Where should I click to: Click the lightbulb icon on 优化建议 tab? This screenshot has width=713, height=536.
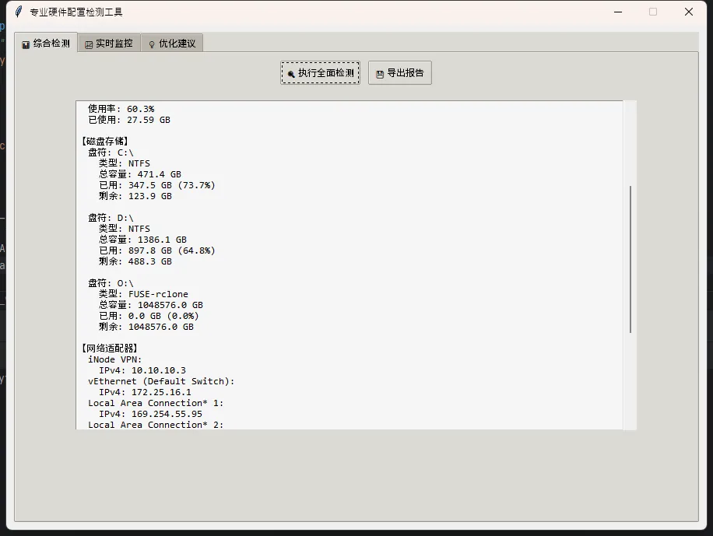pyautogui.click(x=152, y=44)
